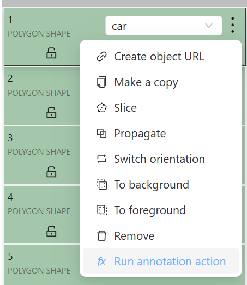This screenshot has height=285, width=247.
Task: Click the fx icon for annotation action
Action: click(x=101, y=262)
